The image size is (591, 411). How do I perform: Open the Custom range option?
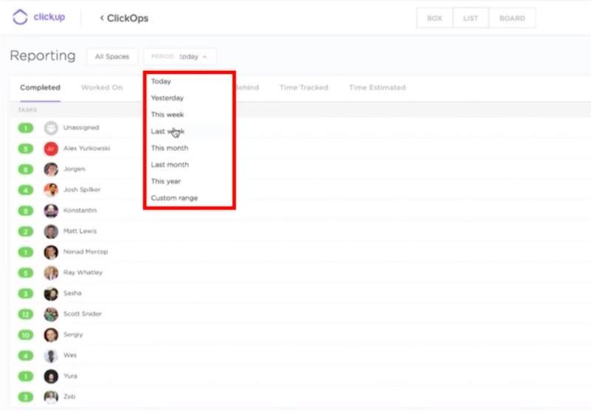click(x=174, y=198)
